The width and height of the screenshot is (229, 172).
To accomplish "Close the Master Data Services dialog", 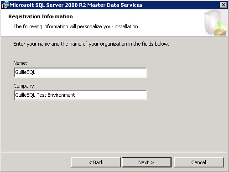I will [224, 5].
